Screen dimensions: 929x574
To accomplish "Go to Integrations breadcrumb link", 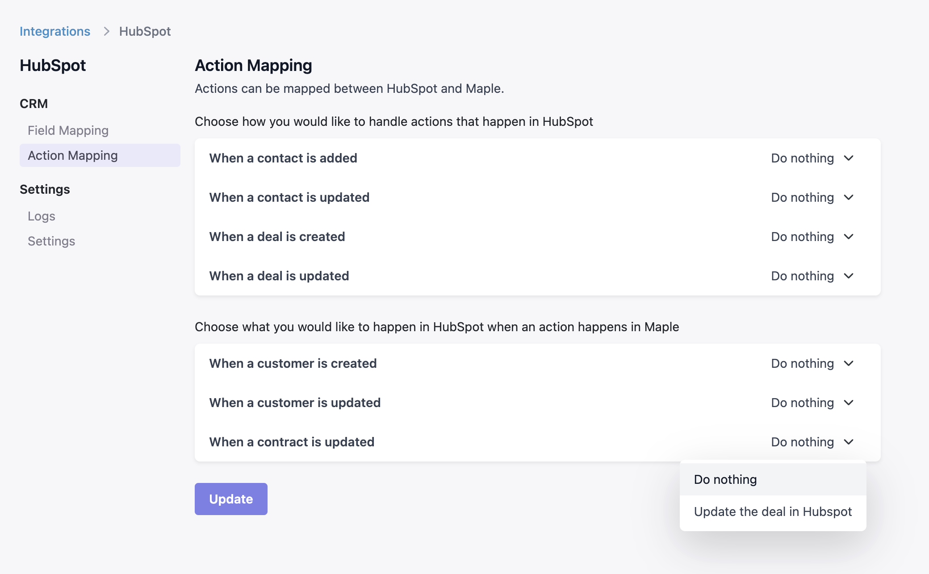I will pyautogui.click(x=55, y=31).
